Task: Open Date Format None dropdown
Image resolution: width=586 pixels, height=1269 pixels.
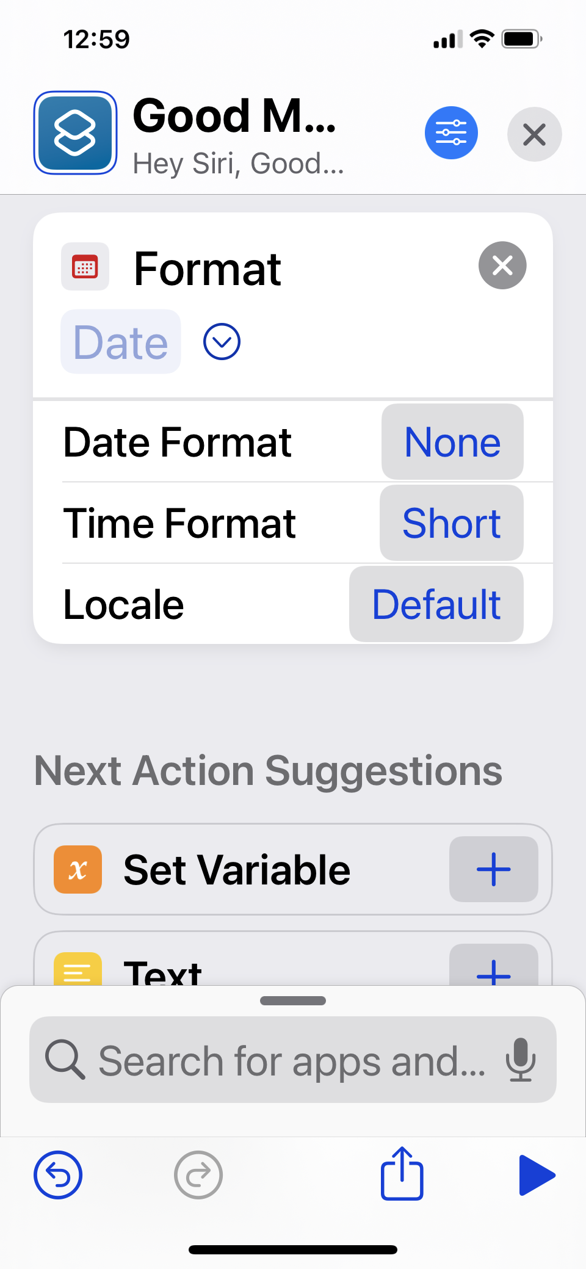Action: click(x=452, y=442)
